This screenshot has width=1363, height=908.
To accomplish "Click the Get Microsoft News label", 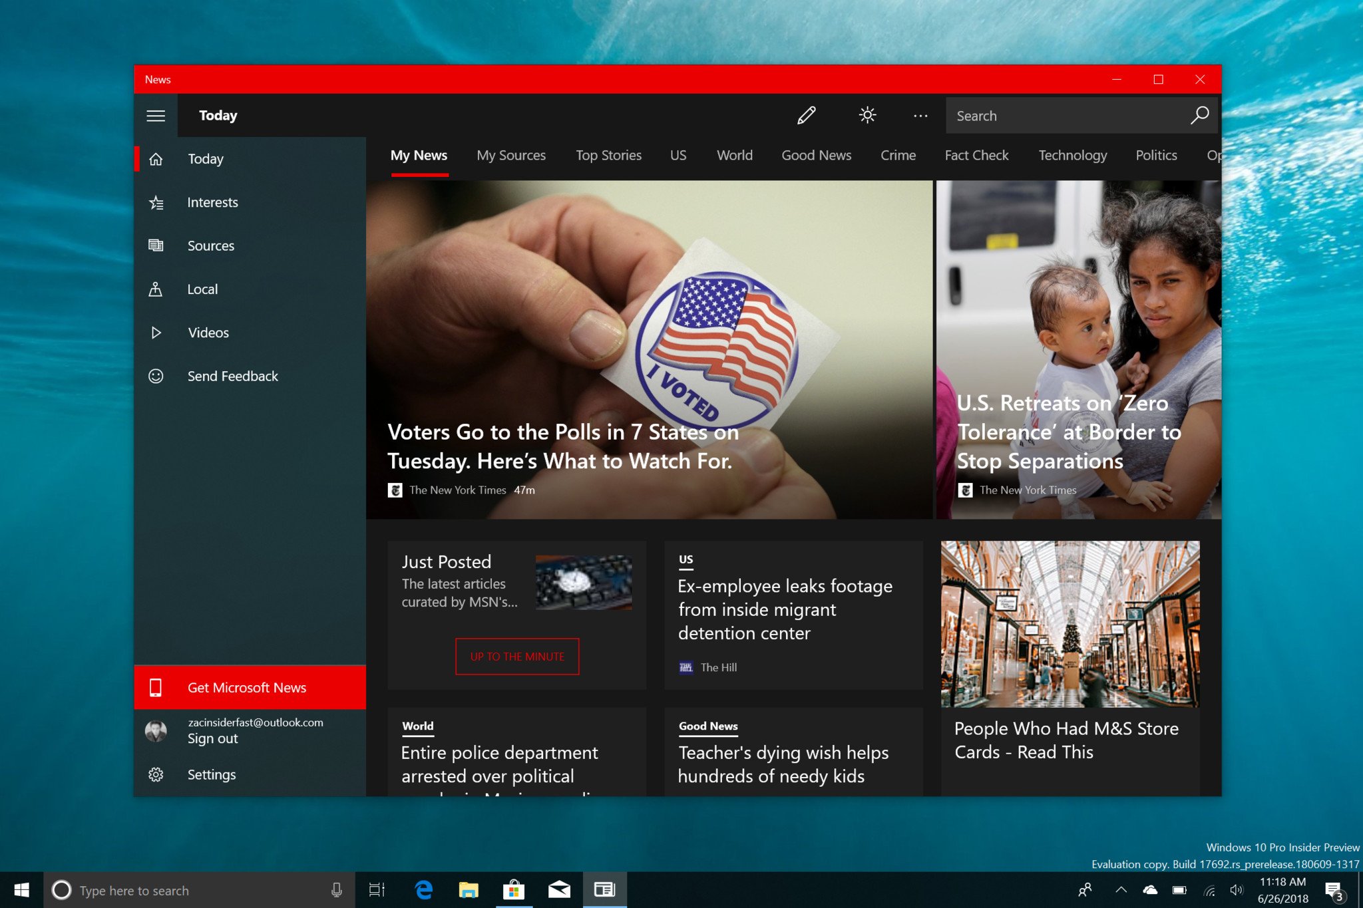I will (x=247, y=687).
